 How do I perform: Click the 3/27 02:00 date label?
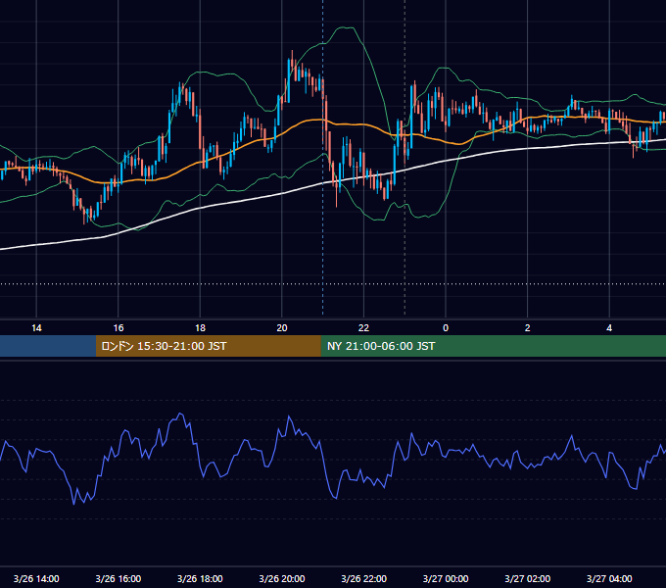[x=528, y=578]
